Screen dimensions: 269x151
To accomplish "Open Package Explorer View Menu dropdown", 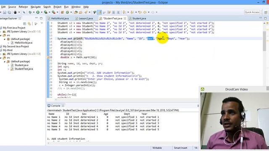I will click(42, 23).
